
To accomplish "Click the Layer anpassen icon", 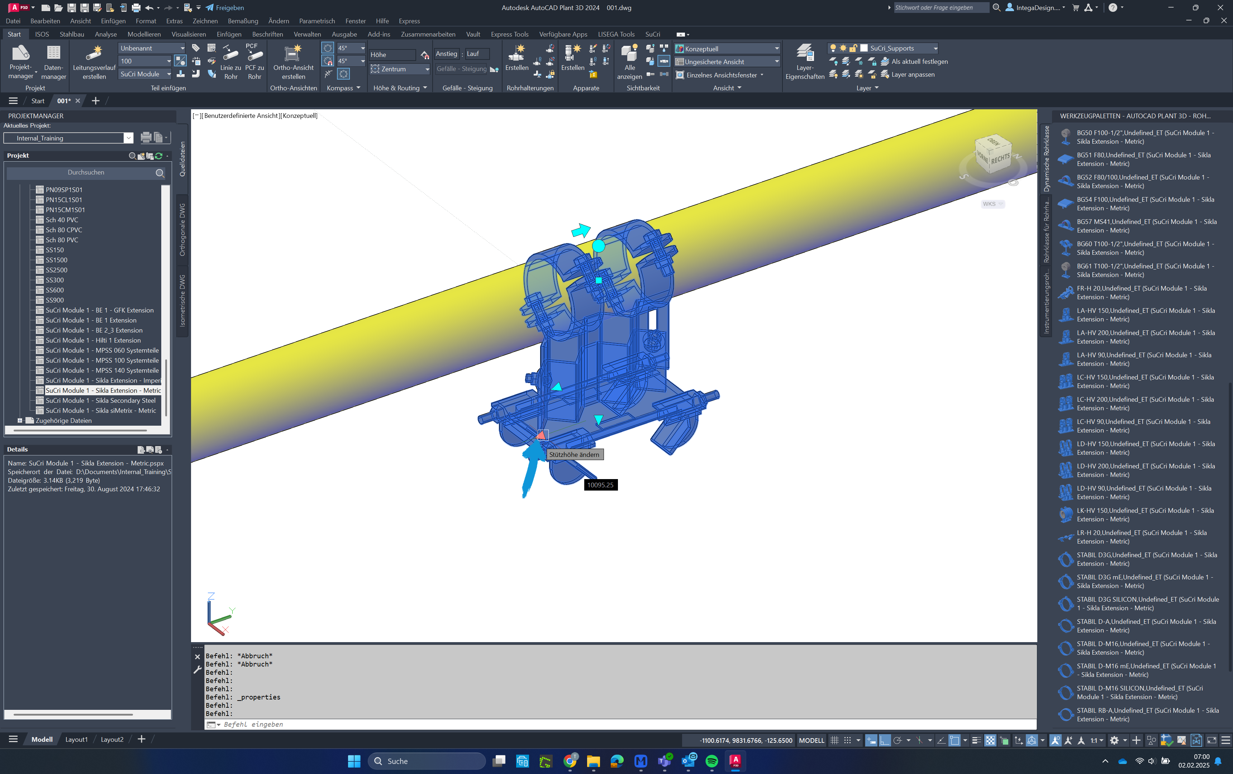I will (885, 75).
